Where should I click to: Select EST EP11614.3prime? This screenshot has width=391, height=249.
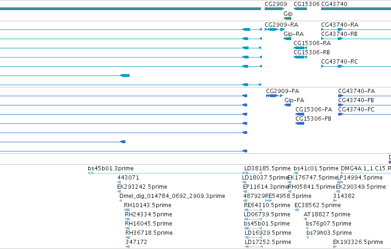[x=266, y=187]
